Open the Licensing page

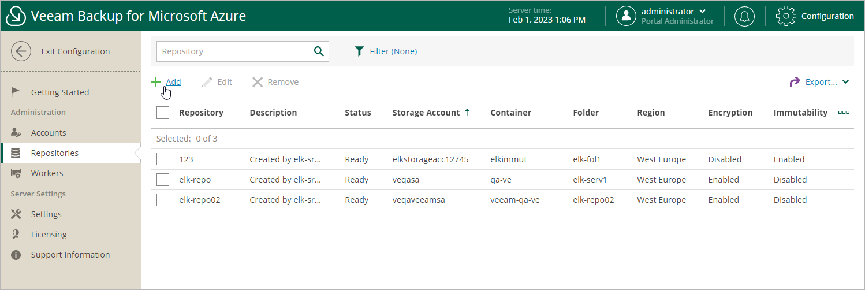pyautogui.click(x=49, y=235)
